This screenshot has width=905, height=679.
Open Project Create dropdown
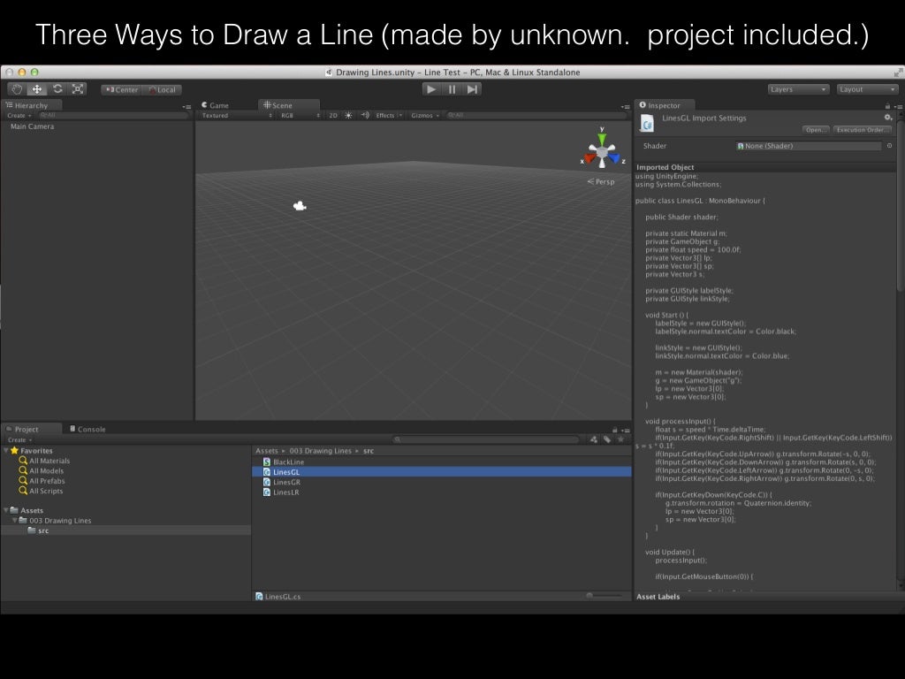pos(19,440)
